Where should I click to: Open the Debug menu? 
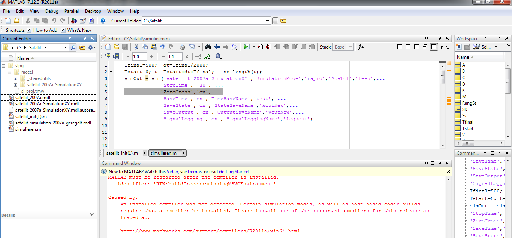(x=52, y=11)
